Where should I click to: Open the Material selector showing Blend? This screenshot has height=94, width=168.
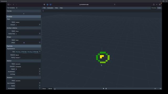[28, 55]
